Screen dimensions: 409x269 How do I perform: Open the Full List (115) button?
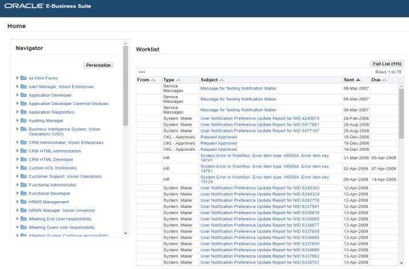[x=387, y=64]
